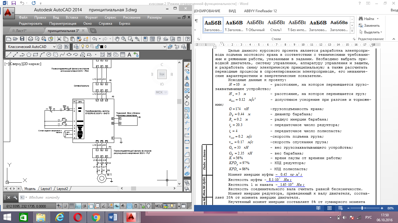
Task: Activate the Pan hand tool
Action: click(x=117, y=39)
